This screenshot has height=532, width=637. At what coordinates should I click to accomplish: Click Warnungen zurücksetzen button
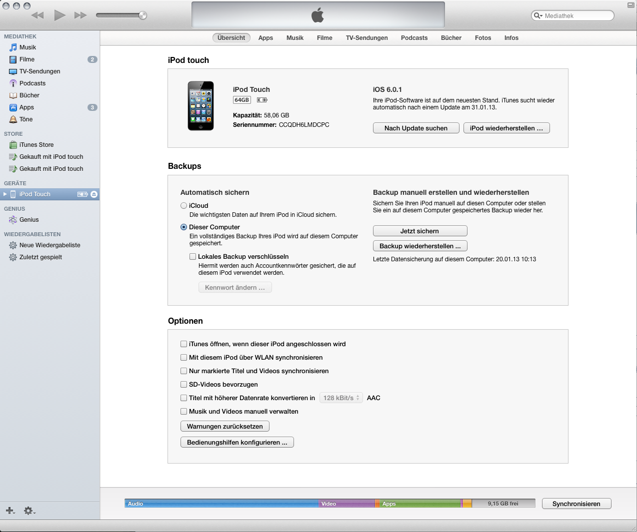(225, 426)
